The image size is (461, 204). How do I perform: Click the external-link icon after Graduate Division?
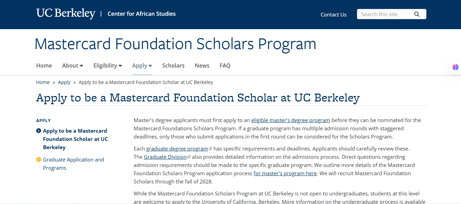[189, 157]
